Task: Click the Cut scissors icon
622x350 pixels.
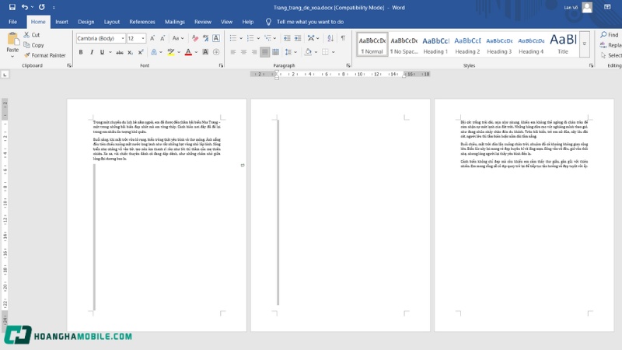Action: pyautogui.click(x=26, y=35)
